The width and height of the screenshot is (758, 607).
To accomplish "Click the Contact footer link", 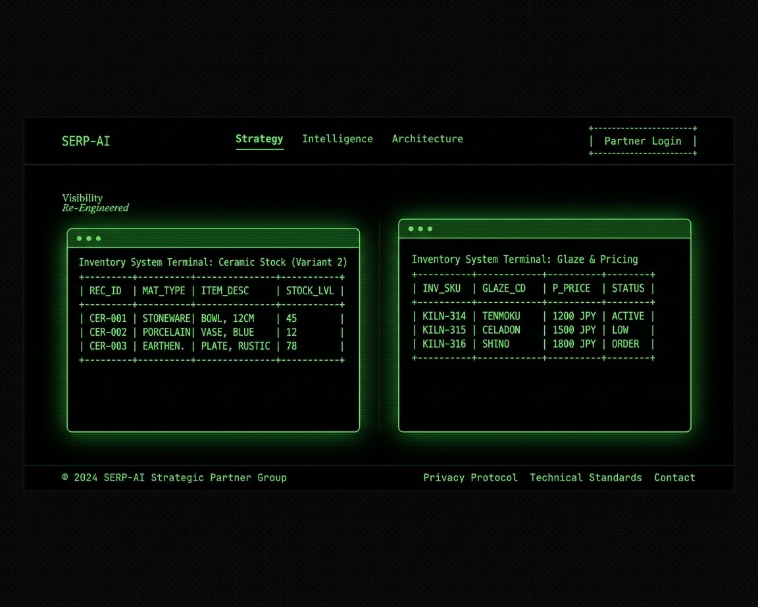I will pos(675,477).
